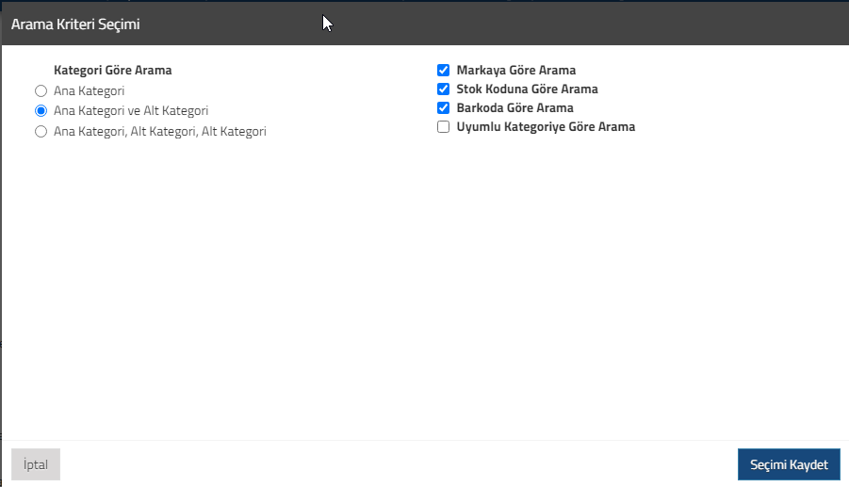Toggle the Stok Koduna Göre Arama checkbox

(x=443, y=89)
